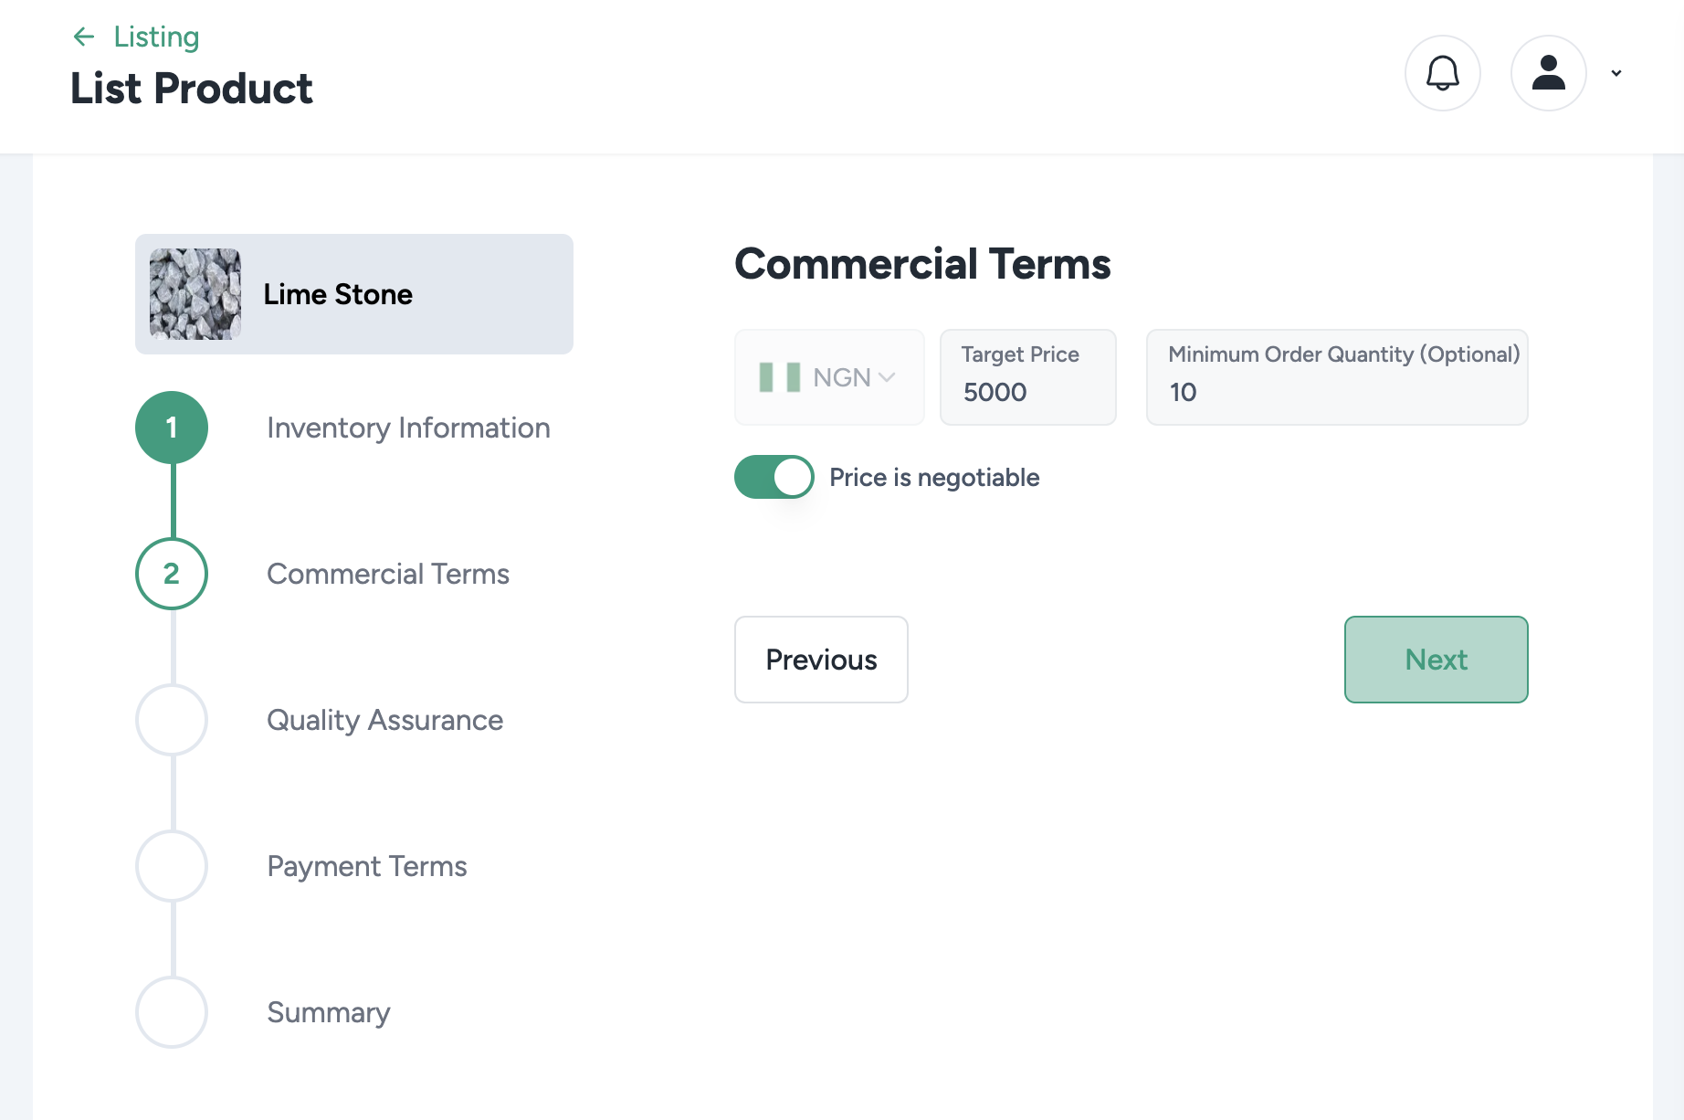1684x1120 pixels.
Task: Click into the Target Price field
Action: (x=1027, y=391)
